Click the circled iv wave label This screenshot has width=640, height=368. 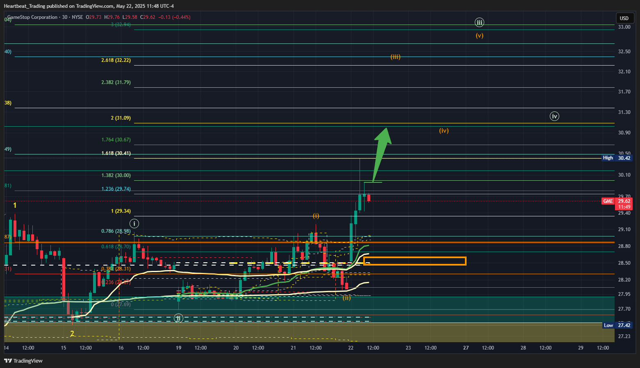coord(554,116)
